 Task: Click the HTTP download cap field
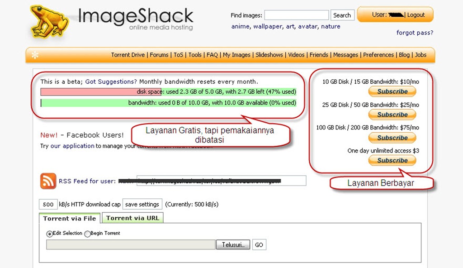pos(48,204)
